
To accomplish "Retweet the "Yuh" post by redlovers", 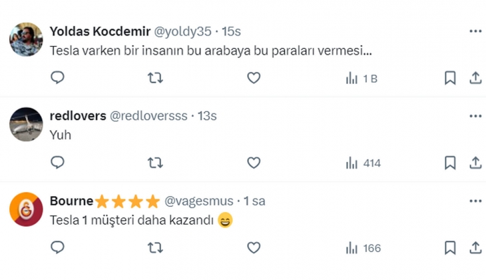I will point(154,163).
